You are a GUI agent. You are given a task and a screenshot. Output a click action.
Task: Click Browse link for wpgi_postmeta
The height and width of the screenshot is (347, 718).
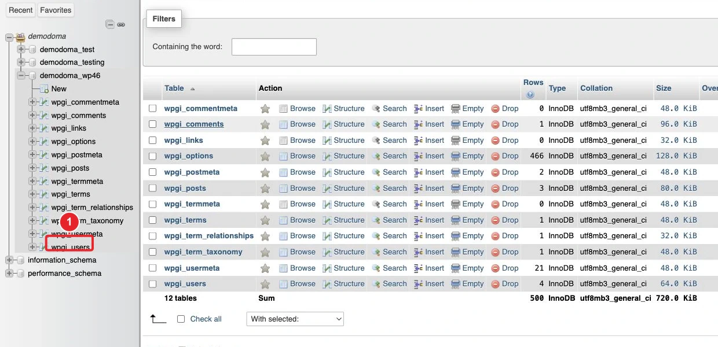pyautogui.click(x=303, y=172)
